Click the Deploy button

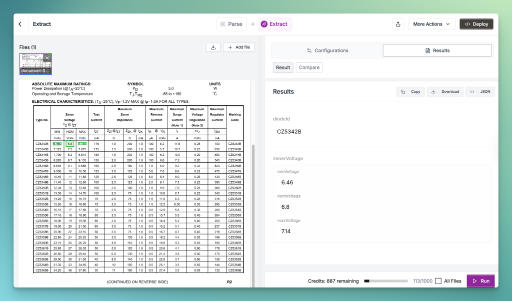point(476,24)
